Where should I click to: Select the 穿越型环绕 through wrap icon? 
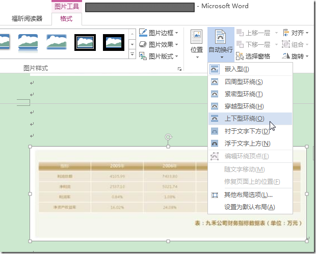[215, 106]
